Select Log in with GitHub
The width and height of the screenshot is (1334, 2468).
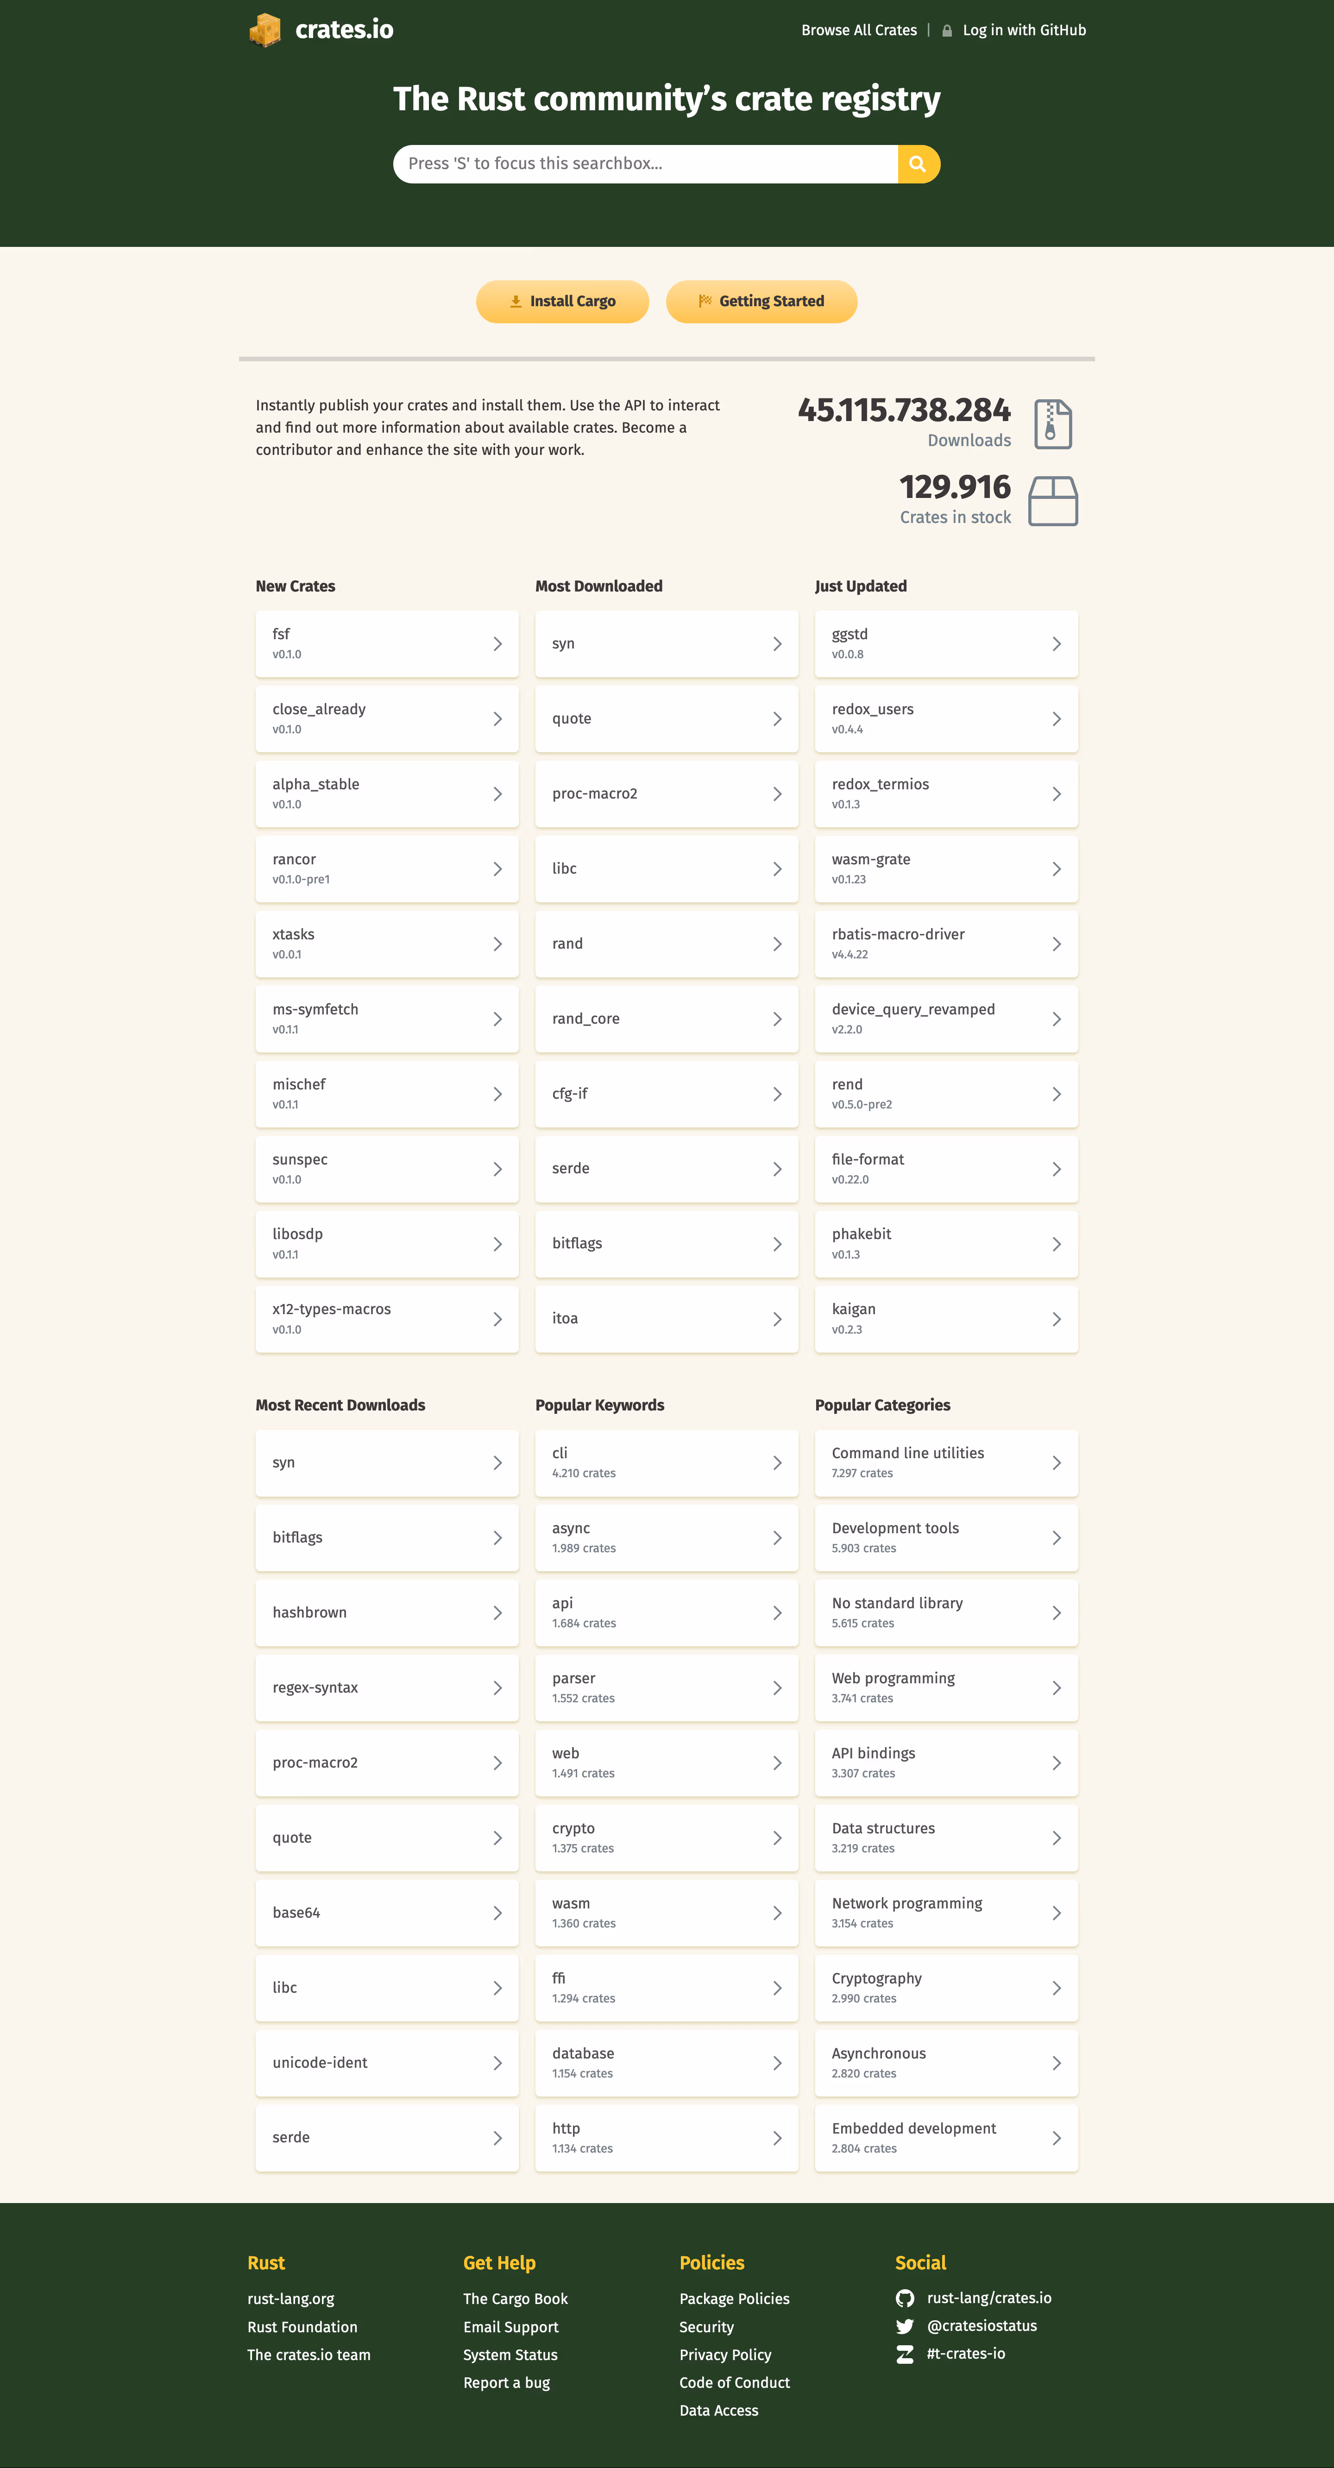click(1025, 31)
